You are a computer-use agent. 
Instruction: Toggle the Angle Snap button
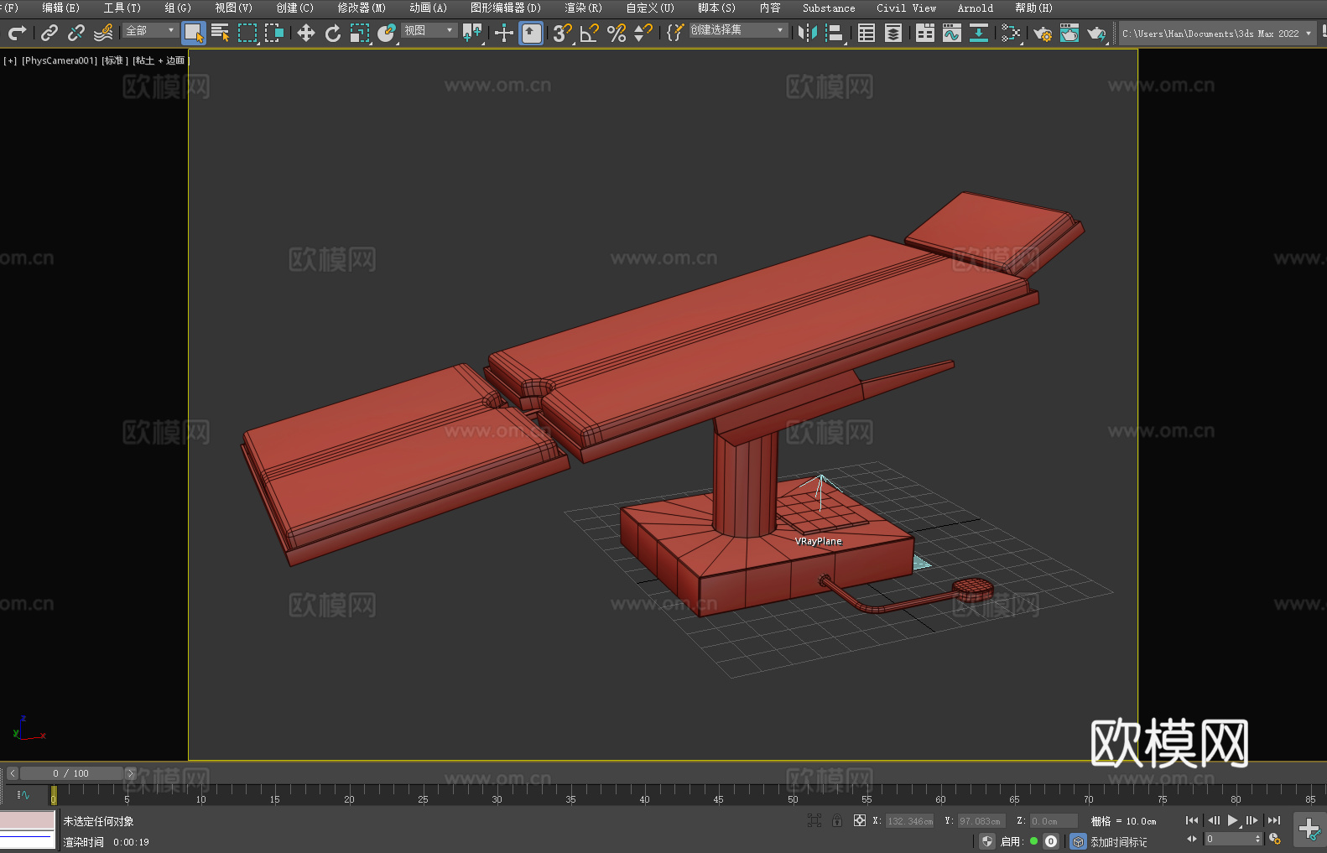(589, 33)
